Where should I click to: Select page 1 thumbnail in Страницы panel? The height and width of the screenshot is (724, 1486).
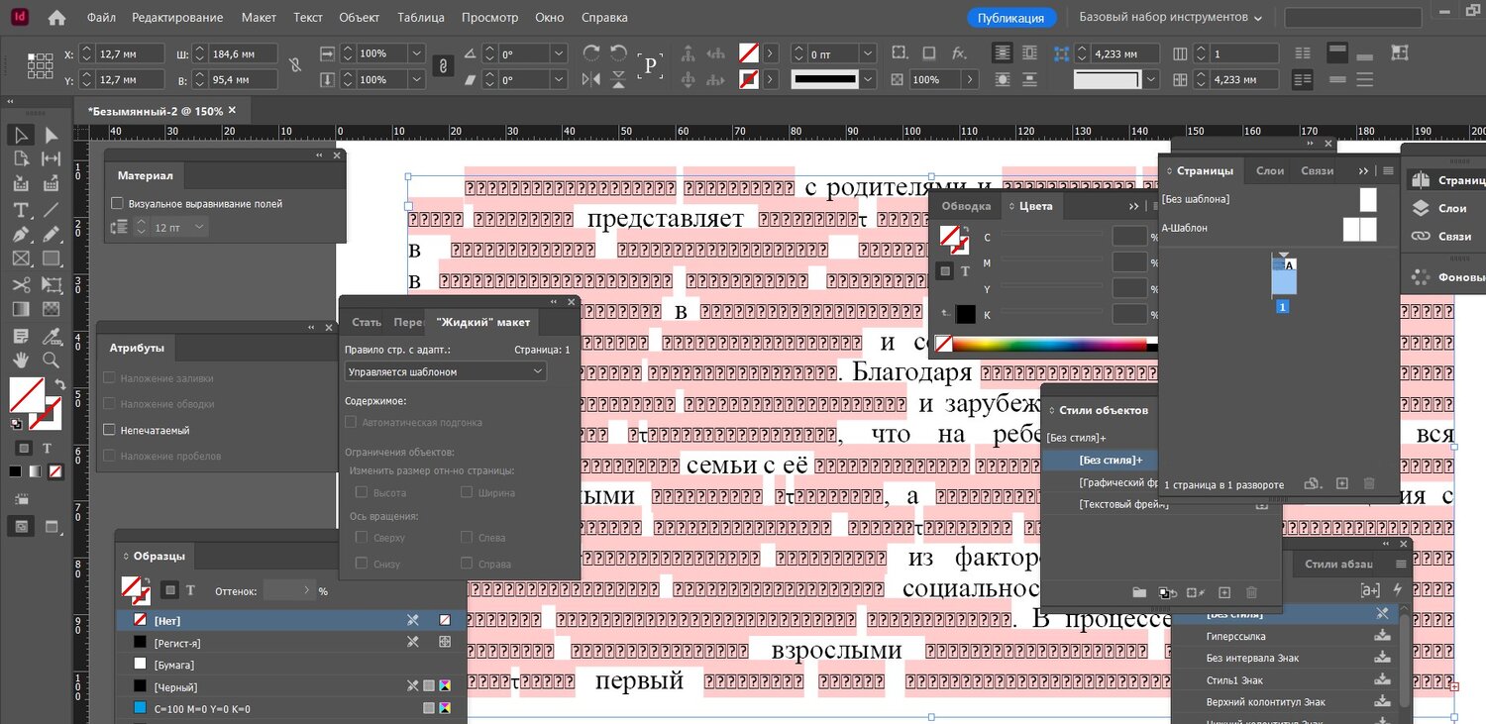[x=1283, y=278]
